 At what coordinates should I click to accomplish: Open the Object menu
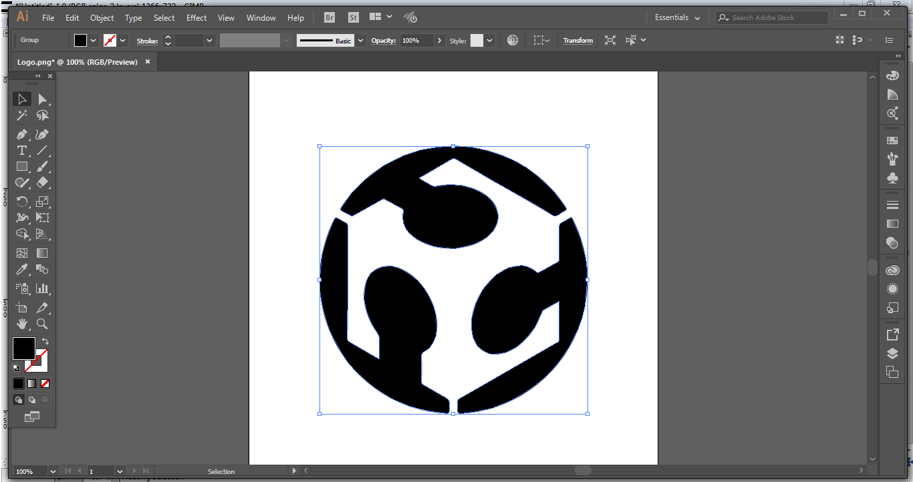click(102, 18)
